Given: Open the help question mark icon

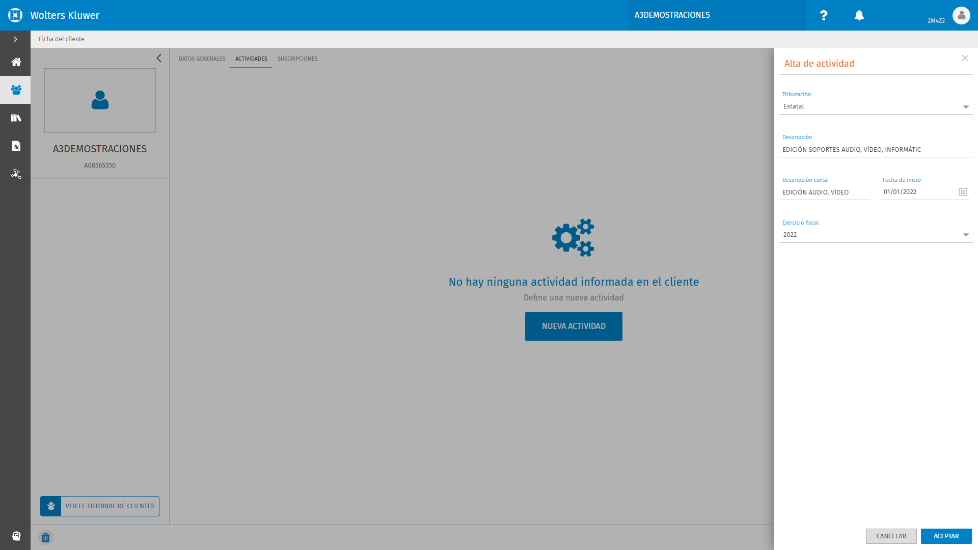Looking at the screenshot, I should (824, 15).
